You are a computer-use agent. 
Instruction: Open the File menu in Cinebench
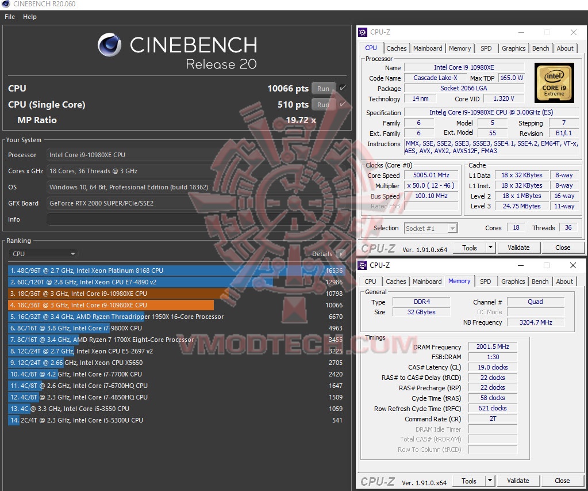(10, 17)
